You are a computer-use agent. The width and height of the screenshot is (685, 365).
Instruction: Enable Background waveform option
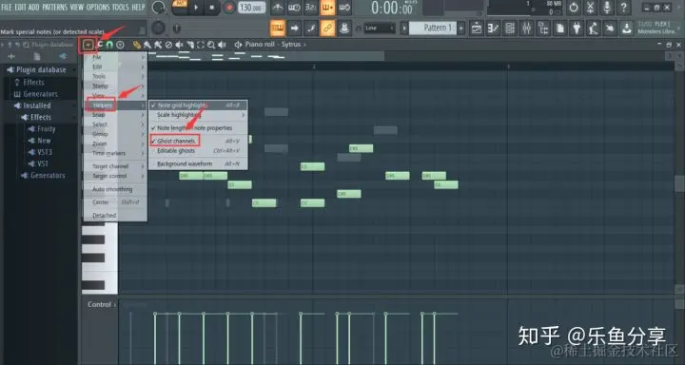199,163
